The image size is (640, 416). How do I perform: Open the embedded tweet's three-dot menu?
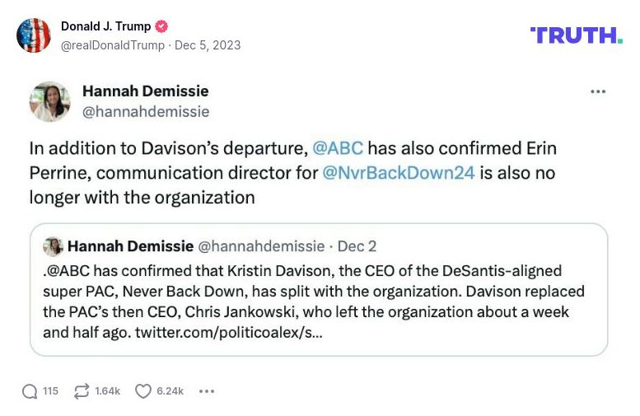point(598,91)
